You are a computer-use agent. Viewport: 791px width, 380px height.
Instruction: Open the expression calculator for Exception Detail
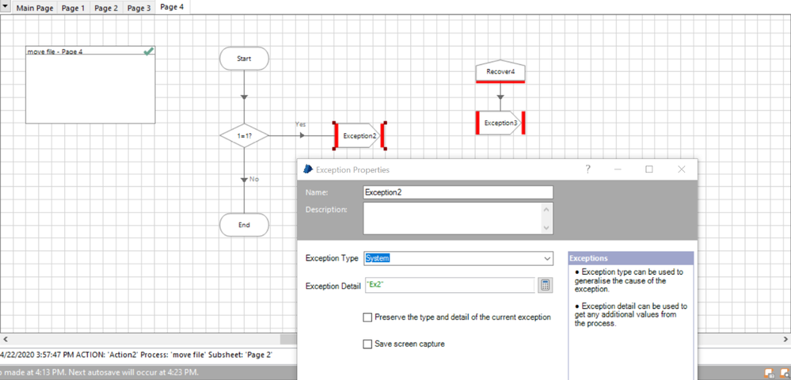coord(545,285)
